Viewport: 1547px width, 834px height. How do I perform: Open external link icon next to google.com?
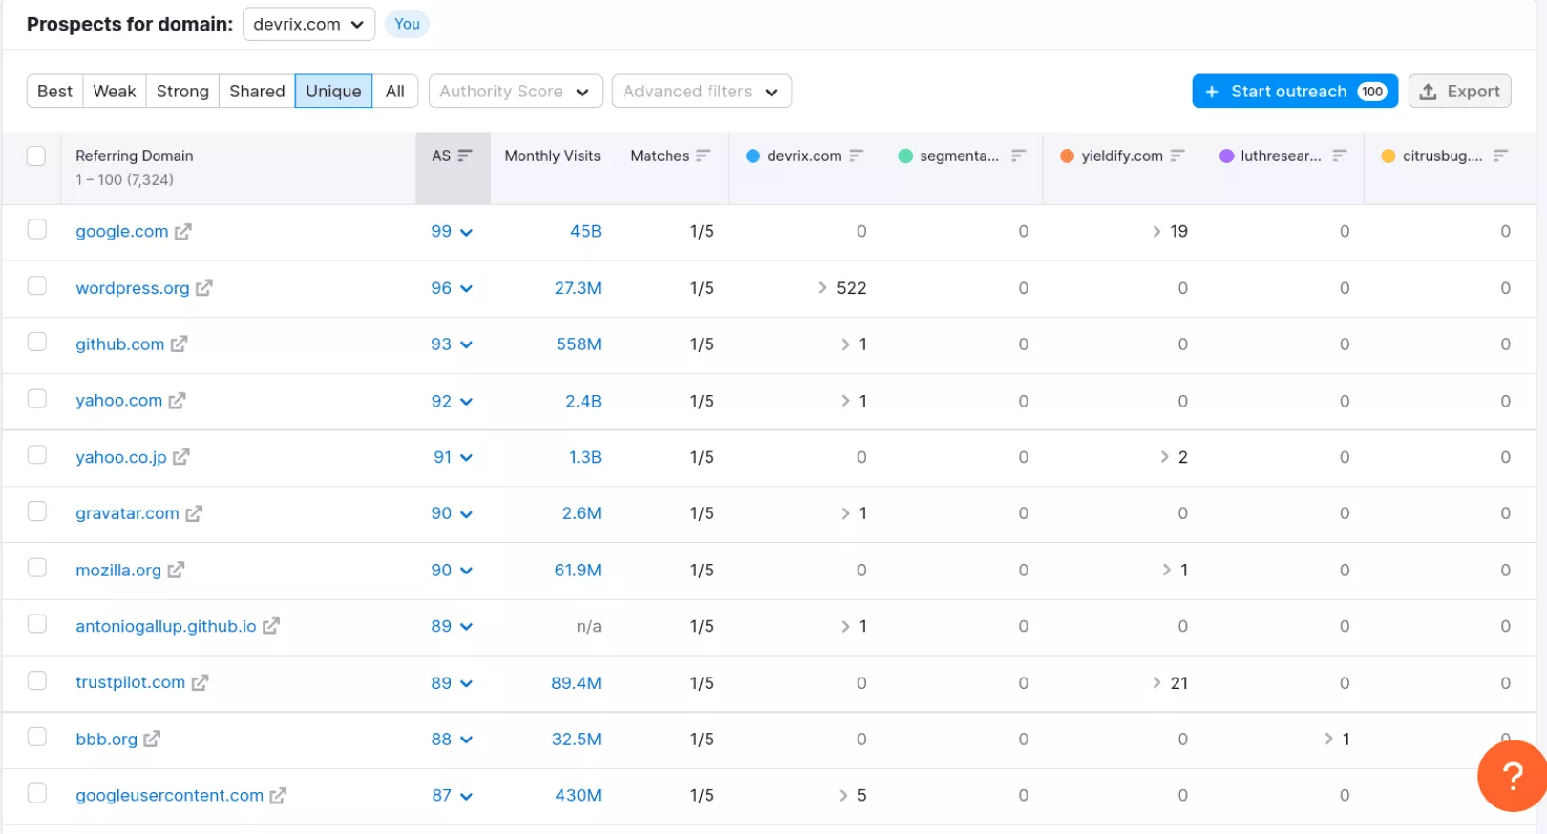click(183, 231)
